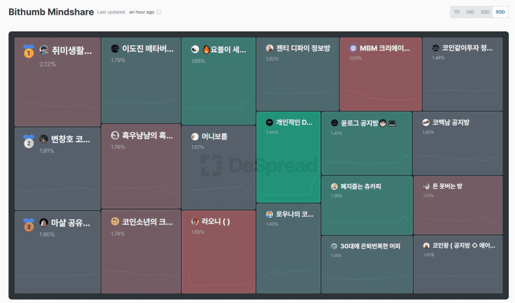The image size is (515, 303).
Task: Click the 머니보틀 channel name
Action: click(x=215, y=136)
